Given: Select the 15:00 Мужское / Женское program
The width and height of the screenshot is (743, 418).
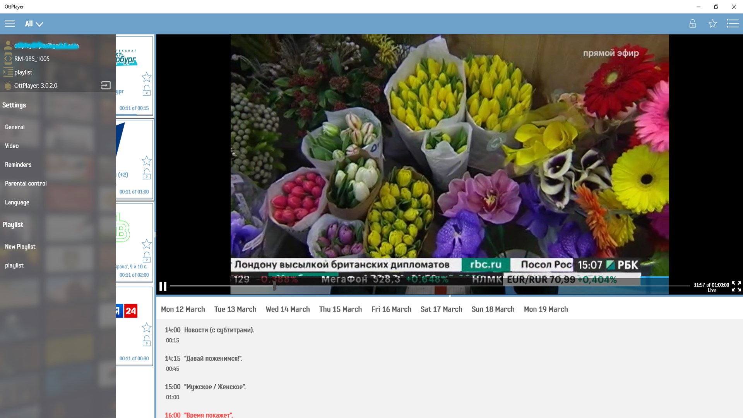Looking at the screenshot, I should [205, 387].
